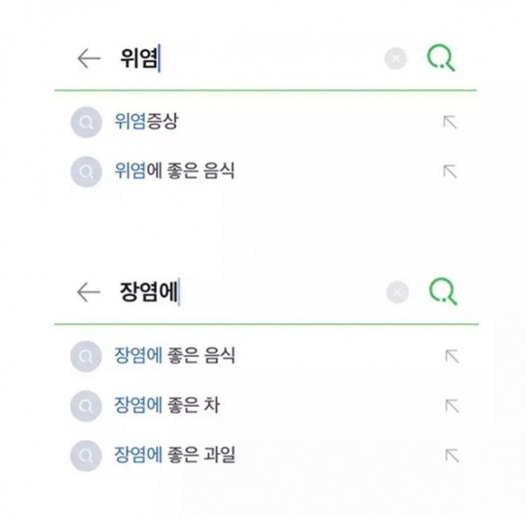Click magnifier icon beside '위염증상'
Screen dimensions: 526x517
pyautogui.click(x=86, y=122)
